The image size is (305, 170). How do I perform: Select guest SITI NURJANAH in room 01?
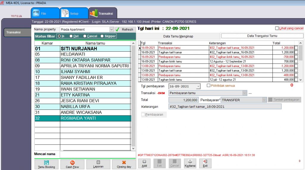(x=83, y=48)
